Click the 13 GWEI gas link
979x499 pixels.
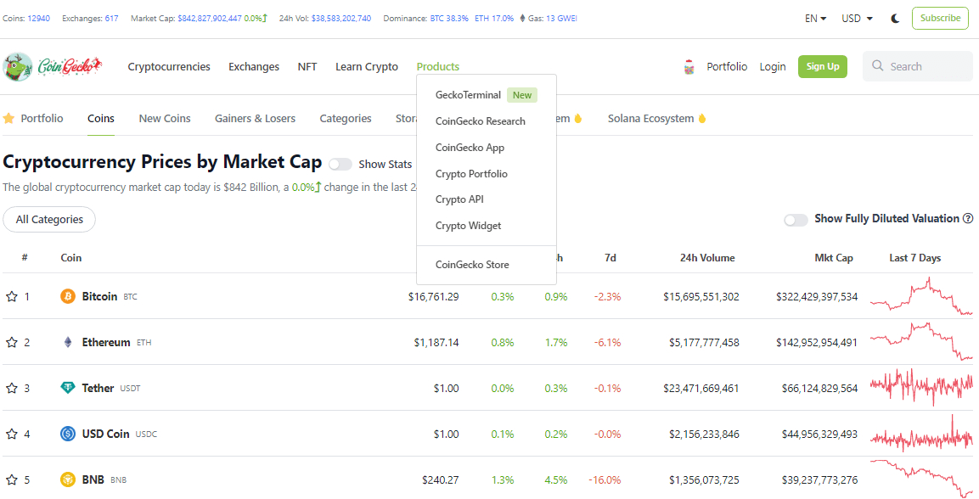(561, 19)
